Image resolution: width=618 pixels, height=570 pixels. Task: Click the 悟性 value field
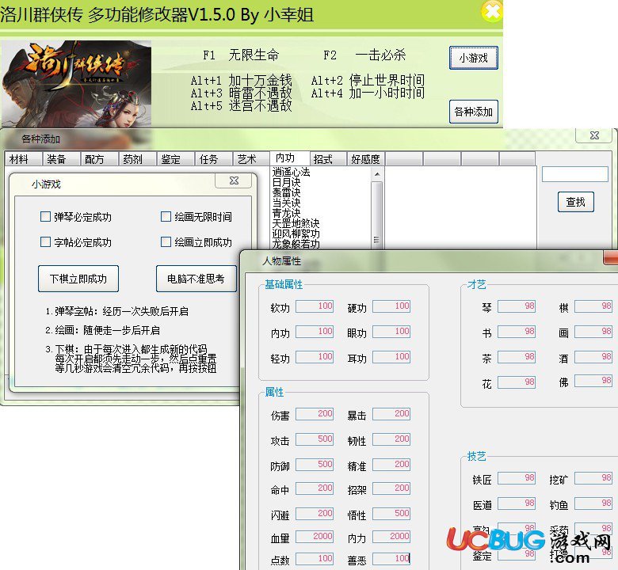[391, 513]
